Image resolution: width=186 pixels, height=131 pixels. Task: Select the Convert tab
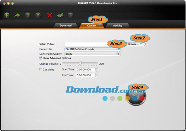[x=92, y=26]
